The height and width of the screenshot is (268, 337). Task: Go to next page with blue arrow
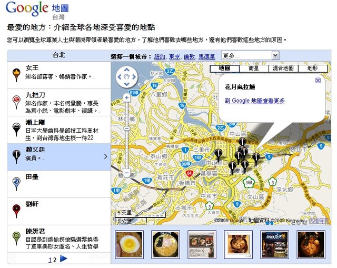(x=63, y=259)
